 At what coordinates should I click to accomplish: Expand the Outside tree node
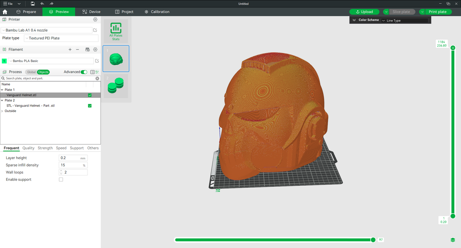pyautogui.click(x=2, y=111)
